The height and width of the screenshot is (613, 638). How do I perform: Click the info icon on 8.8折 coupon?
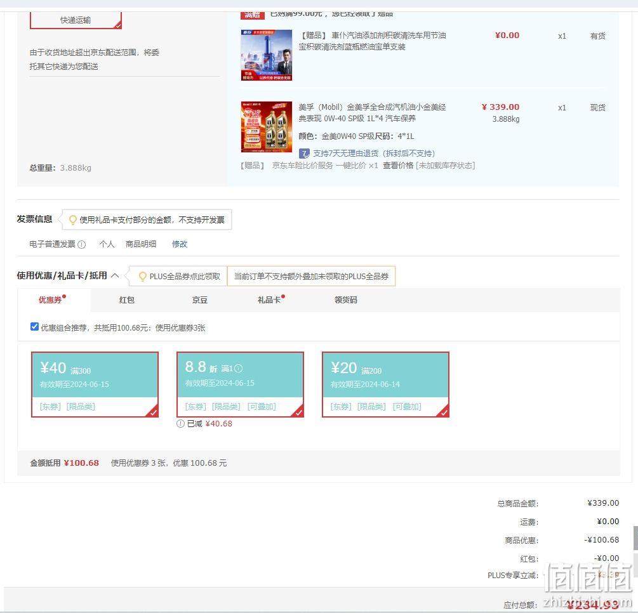coord(239,369)
